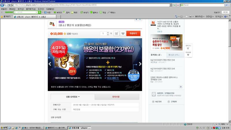Click the magnifier search icon at top right
This screenshot has width=231, height=130.
[226, 5]
